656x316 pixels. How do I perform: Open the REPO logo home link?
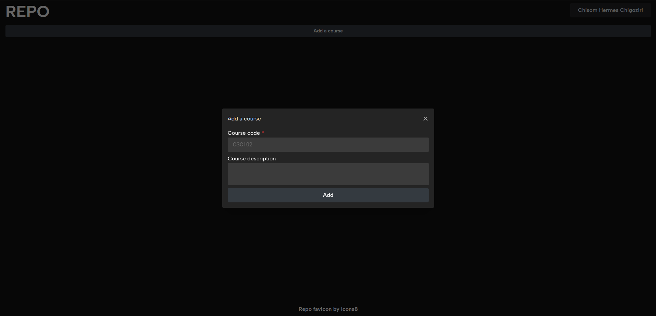click(27, 12)
